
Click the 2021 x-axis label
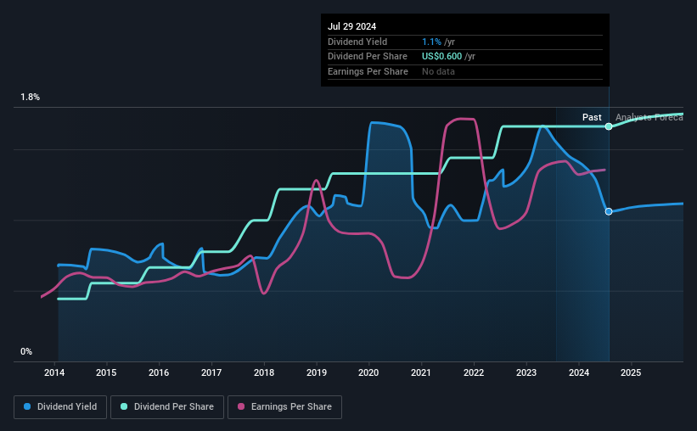pyautogui.click(x=421, y=372)
